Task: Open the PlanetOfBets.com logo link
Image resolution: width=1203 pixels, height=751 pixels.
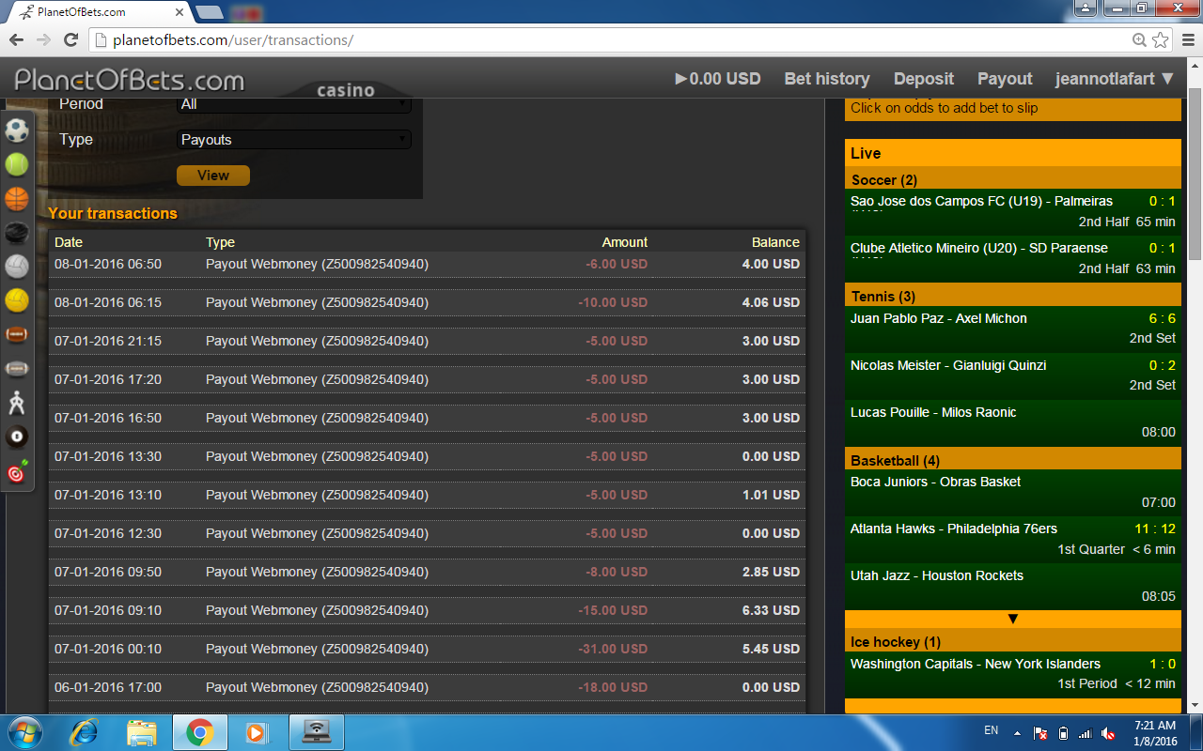Action: point(130,80)
